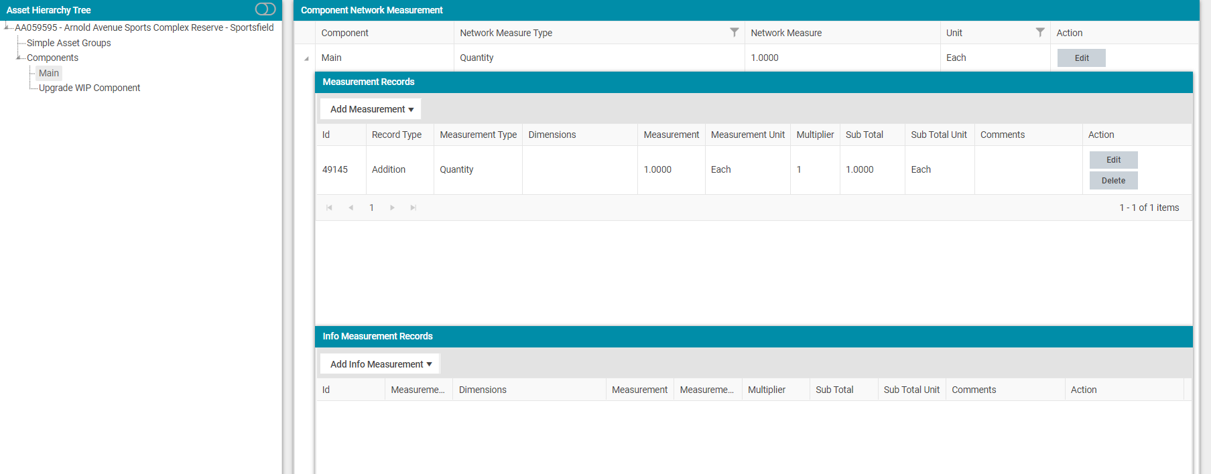Open the Unit column filter

pos(1039,33)
